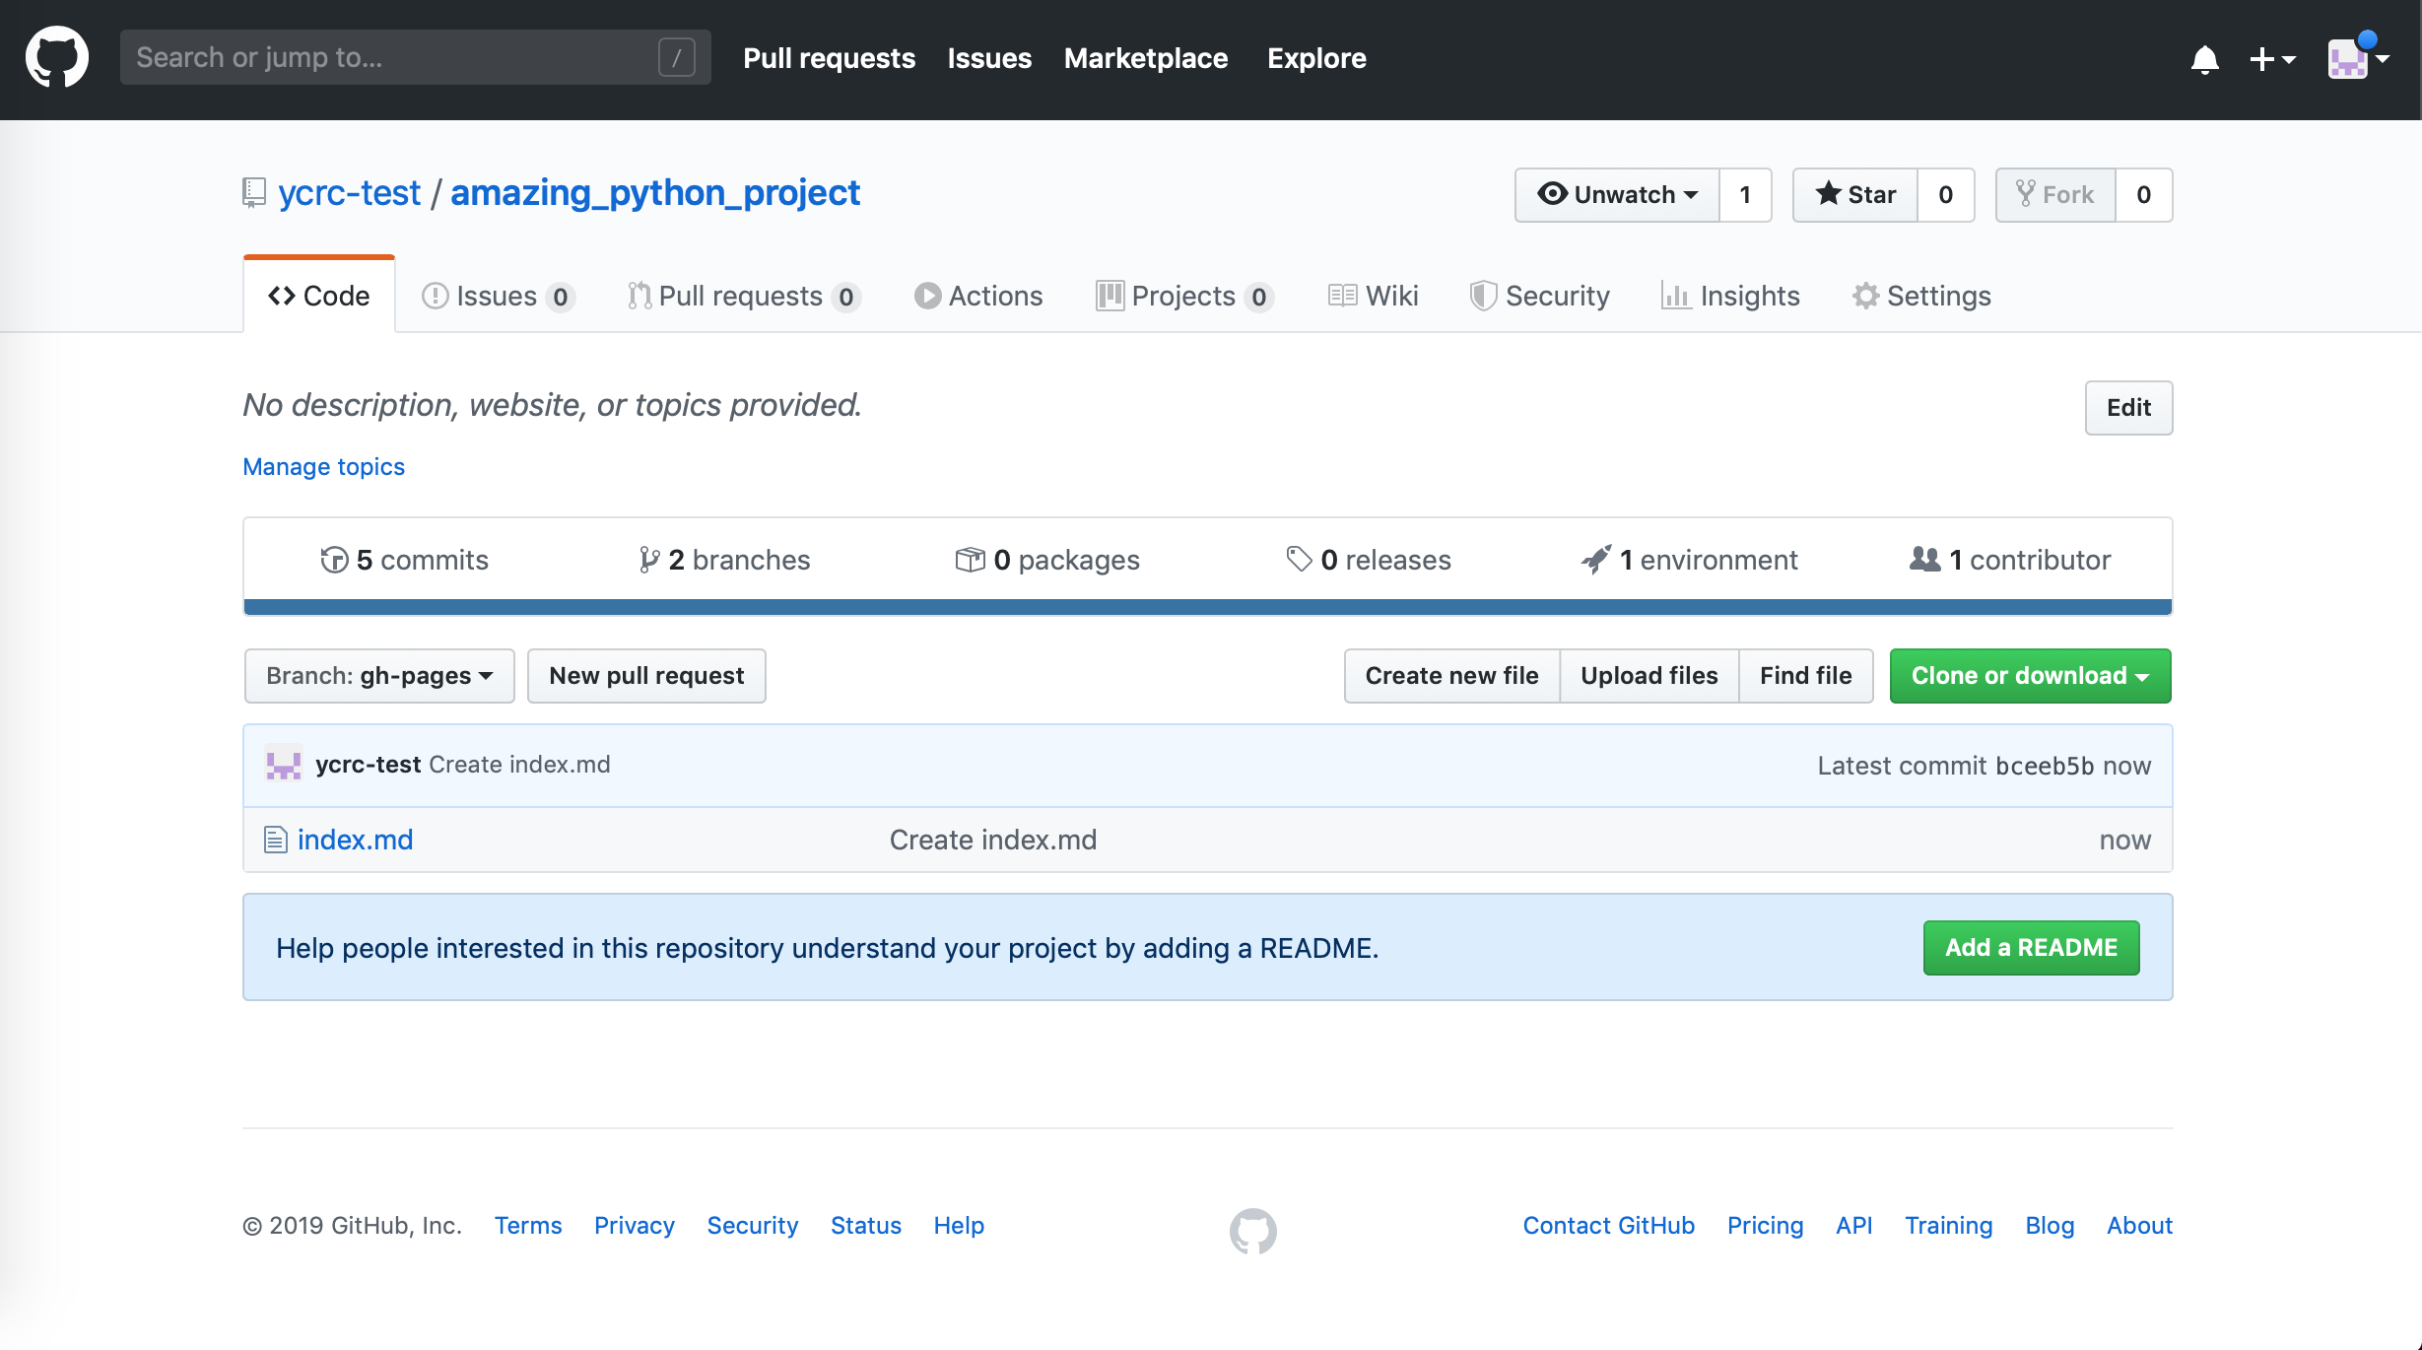
Task: Open notifications bell icon
Action: [2205, 59]
